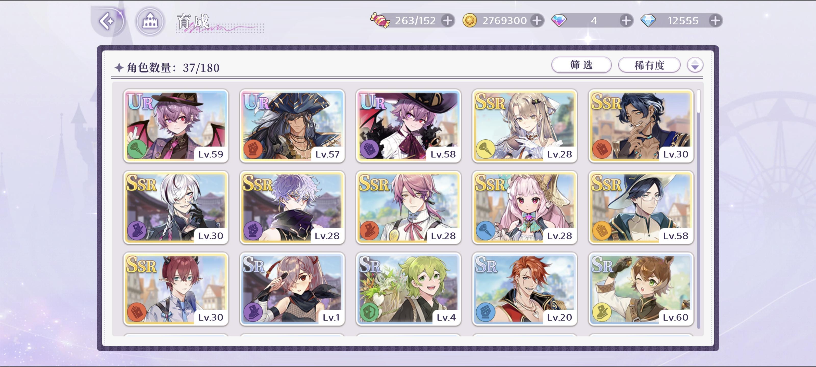This screenshot has width=816, height=367.
Task: Tap the gold coin currency icon
Action: tap(469, 21)
